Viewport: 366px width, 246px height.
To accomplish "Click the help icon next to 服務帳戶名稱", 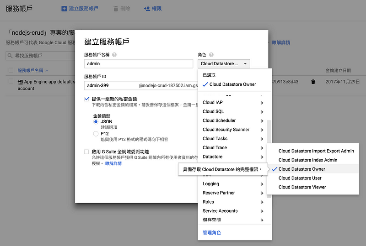I will click(114, 55).
